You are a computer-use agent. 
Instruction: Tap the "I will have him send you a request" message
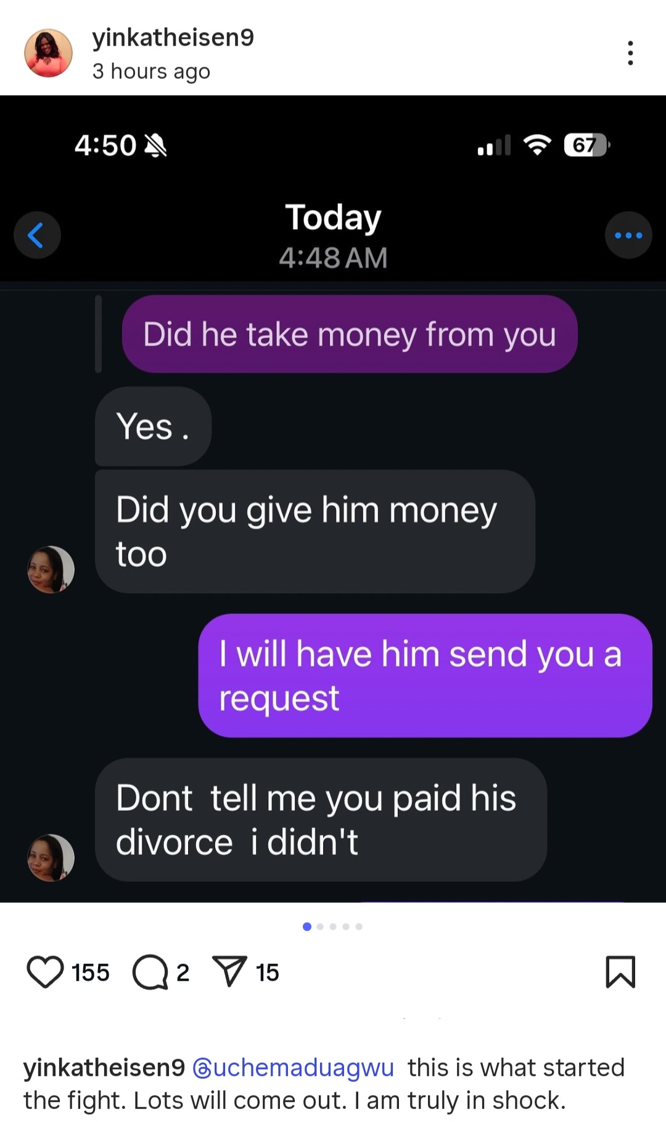tap(425, 676)
